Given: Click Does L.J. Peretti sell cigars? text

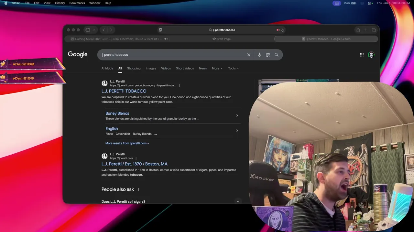Looking at the screenshot, I should point(123,202).
